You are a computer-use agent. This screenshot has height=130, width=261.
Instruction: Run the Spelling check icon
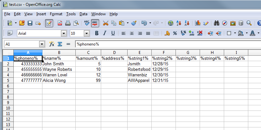tap(87, 23)
